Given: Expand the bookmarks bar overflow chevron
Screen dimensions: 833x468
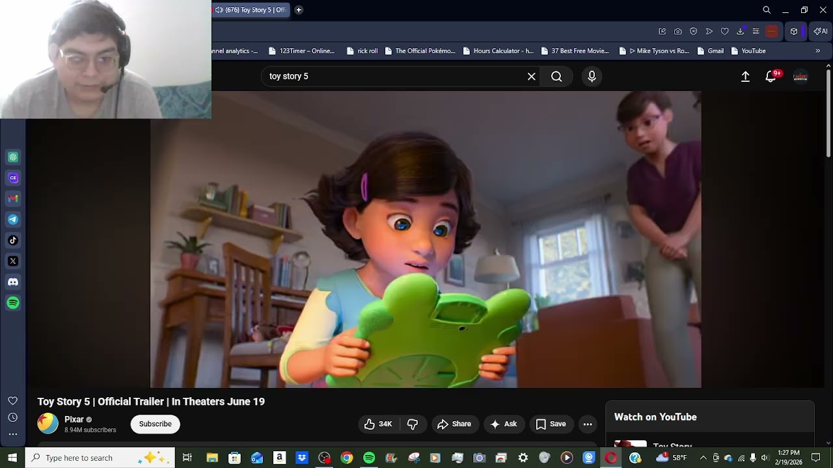Looking at the screenshot, I should pyautogui.click(x=818, y=51).
